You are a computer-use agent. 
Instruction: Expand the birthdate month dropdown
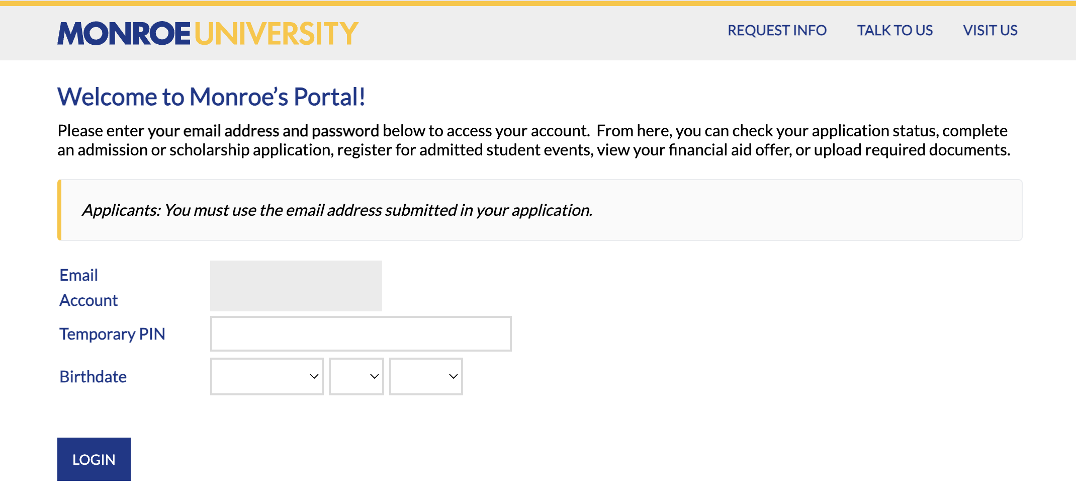coord(266,376)
